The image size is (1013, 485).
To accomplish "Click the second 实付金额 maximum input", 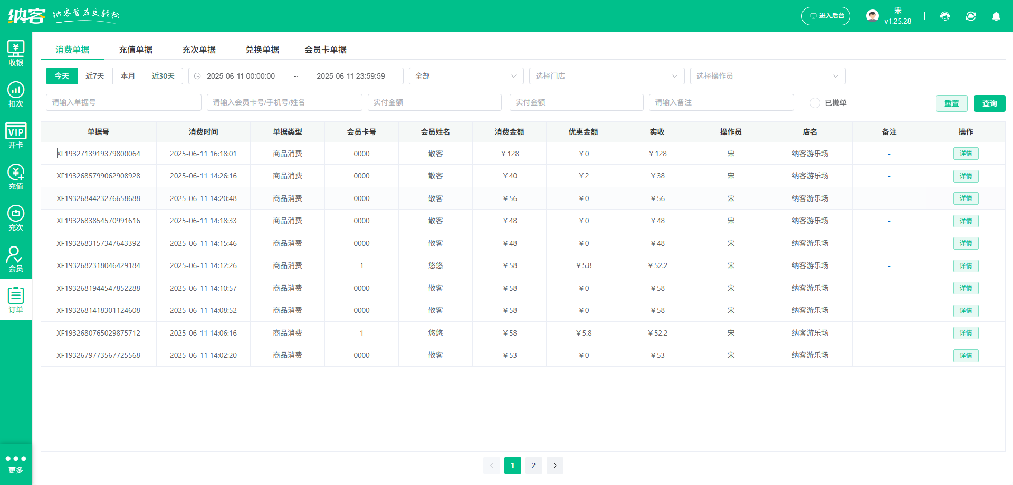I will pos(577,102).
